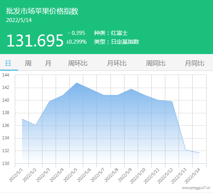Click the 批发市场苹果价格指数 title

[42, 11]
